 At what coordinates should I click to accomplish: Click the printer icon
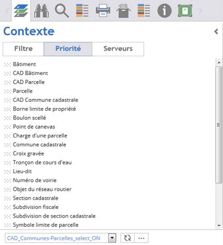pos(103,11)
